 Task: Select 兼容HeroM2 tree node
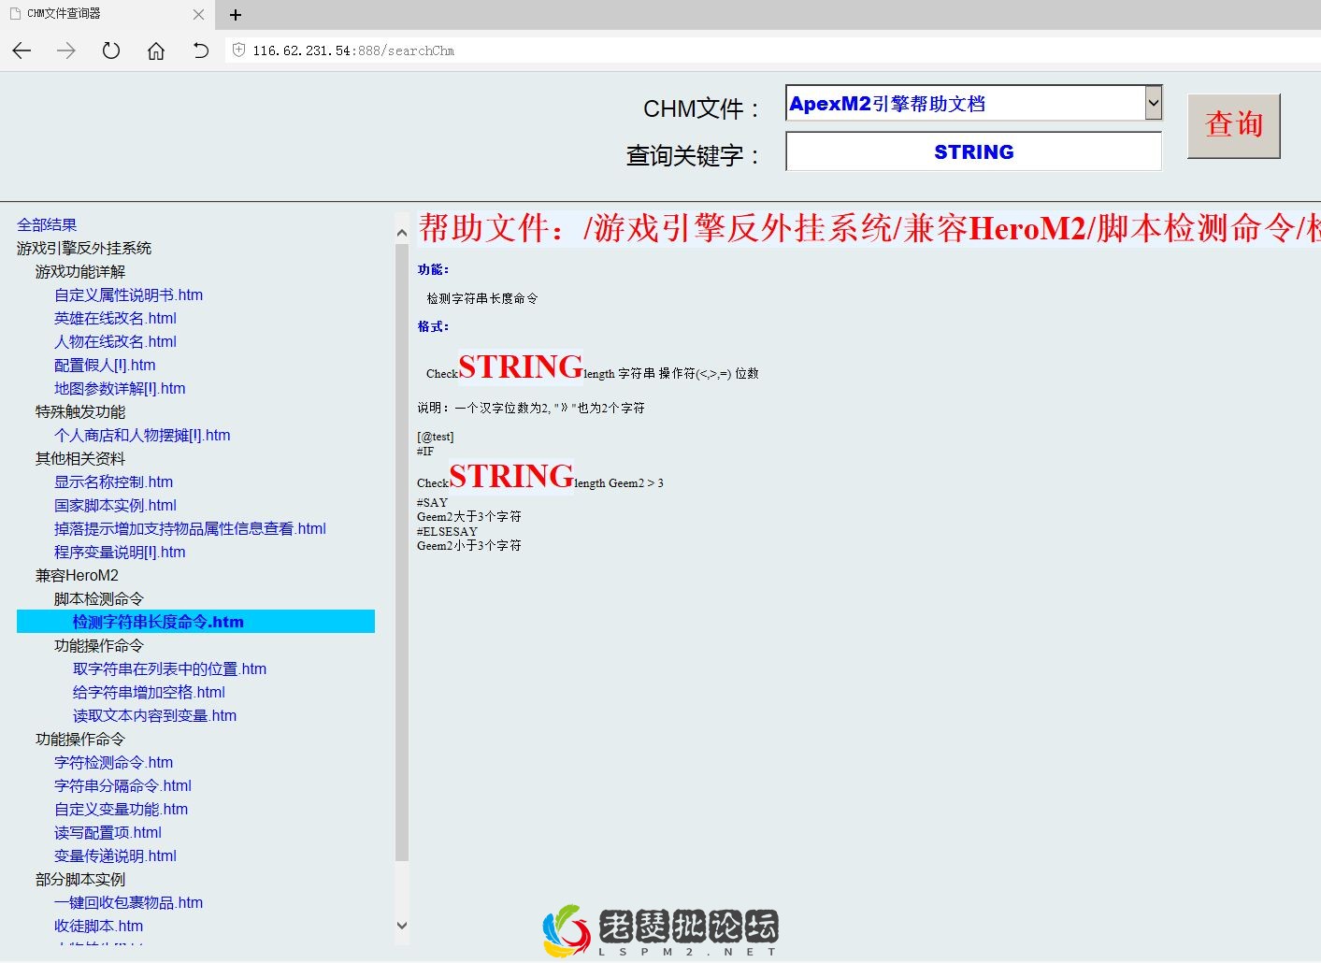[77, 575]
